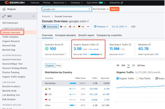This screenshot has height=109, width=165.
Task: Click the Backlinks info icon
Action: point(150,44)
